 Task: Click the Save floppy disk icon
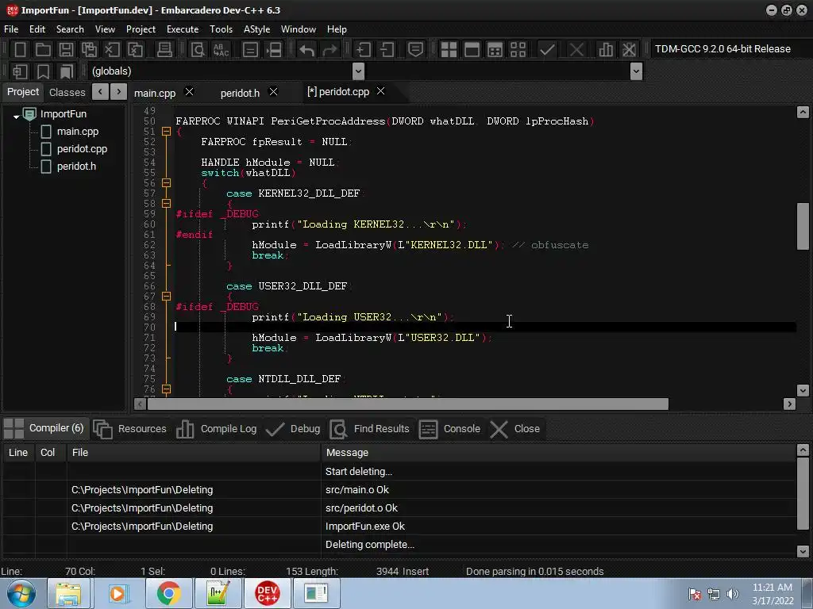[66, 50]
